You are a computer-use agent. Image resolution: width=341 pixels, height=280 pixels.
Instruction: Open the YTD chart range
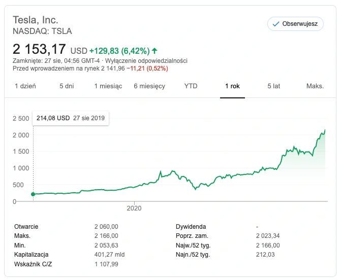pos(191,86)
